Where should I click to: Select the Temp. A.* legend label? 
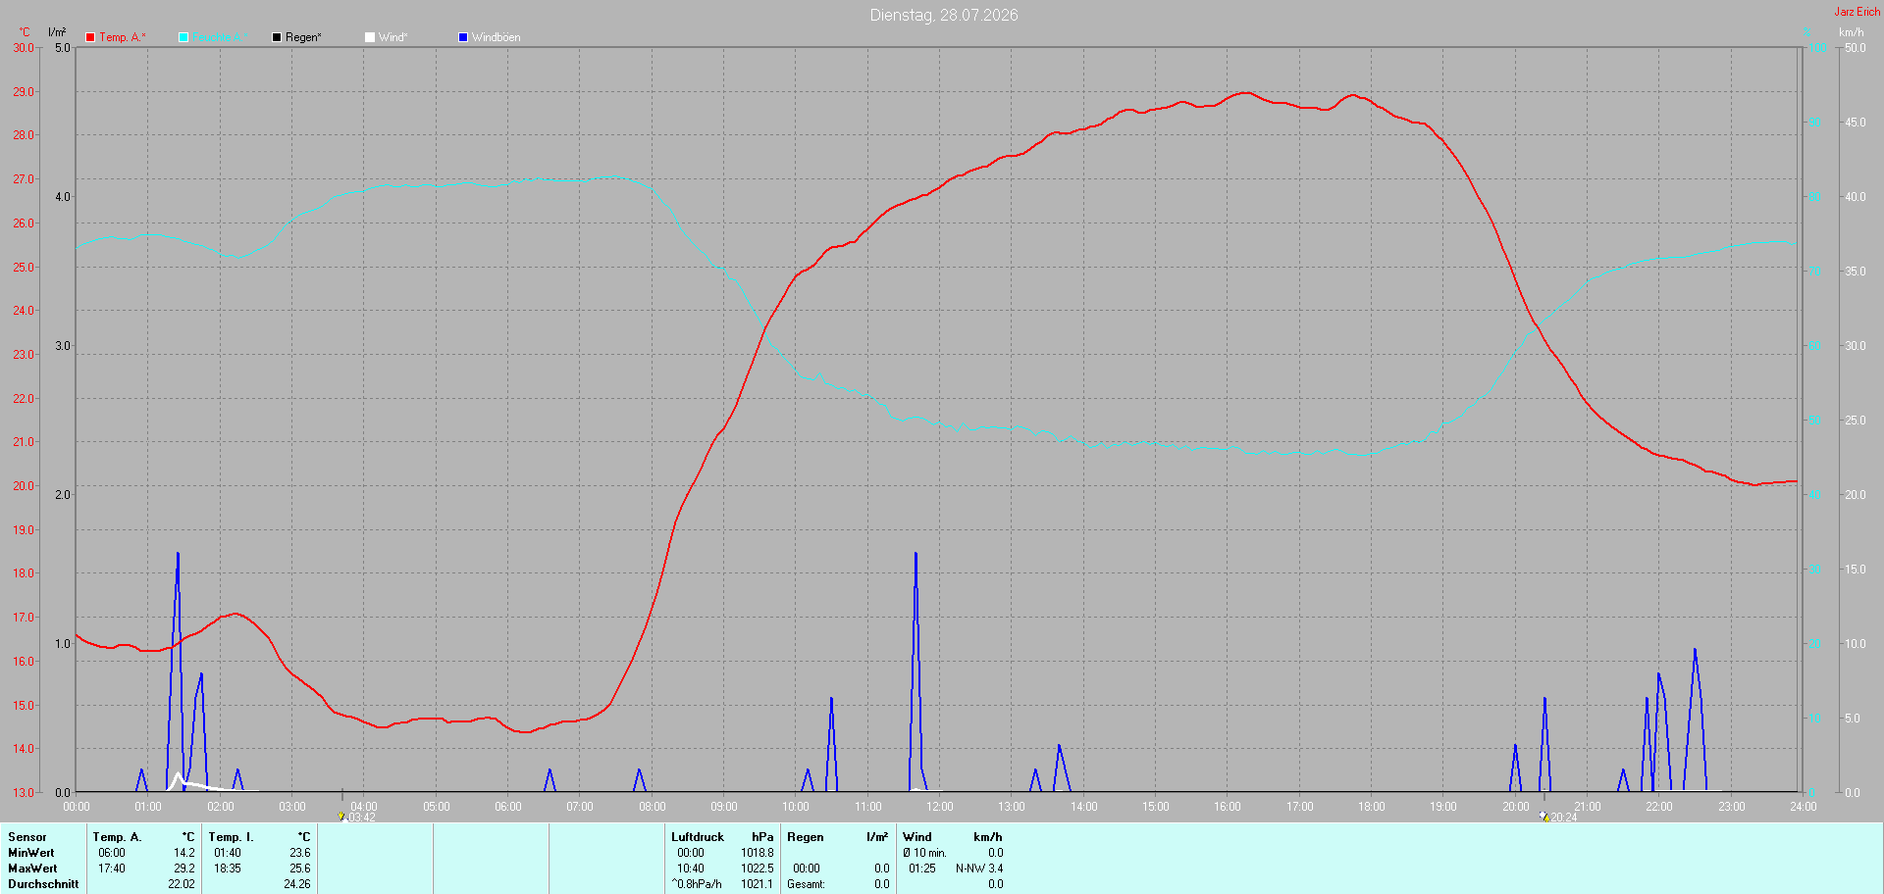(x=123, y=37)
